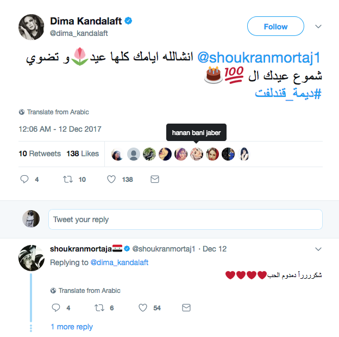The height and width of the screenshot is (337, 339).
Task: Send main tweet via Direct Message envelope
Action: coord(155,179)
